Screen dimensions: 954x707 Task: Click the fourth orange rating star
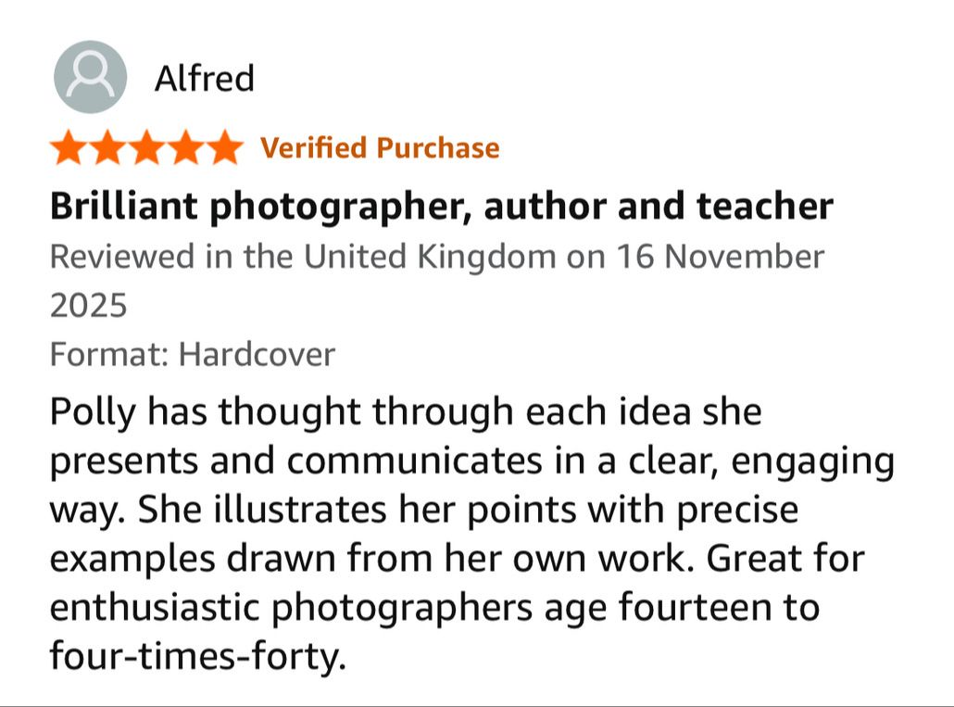pyautogui.click(x=186, y=147)
